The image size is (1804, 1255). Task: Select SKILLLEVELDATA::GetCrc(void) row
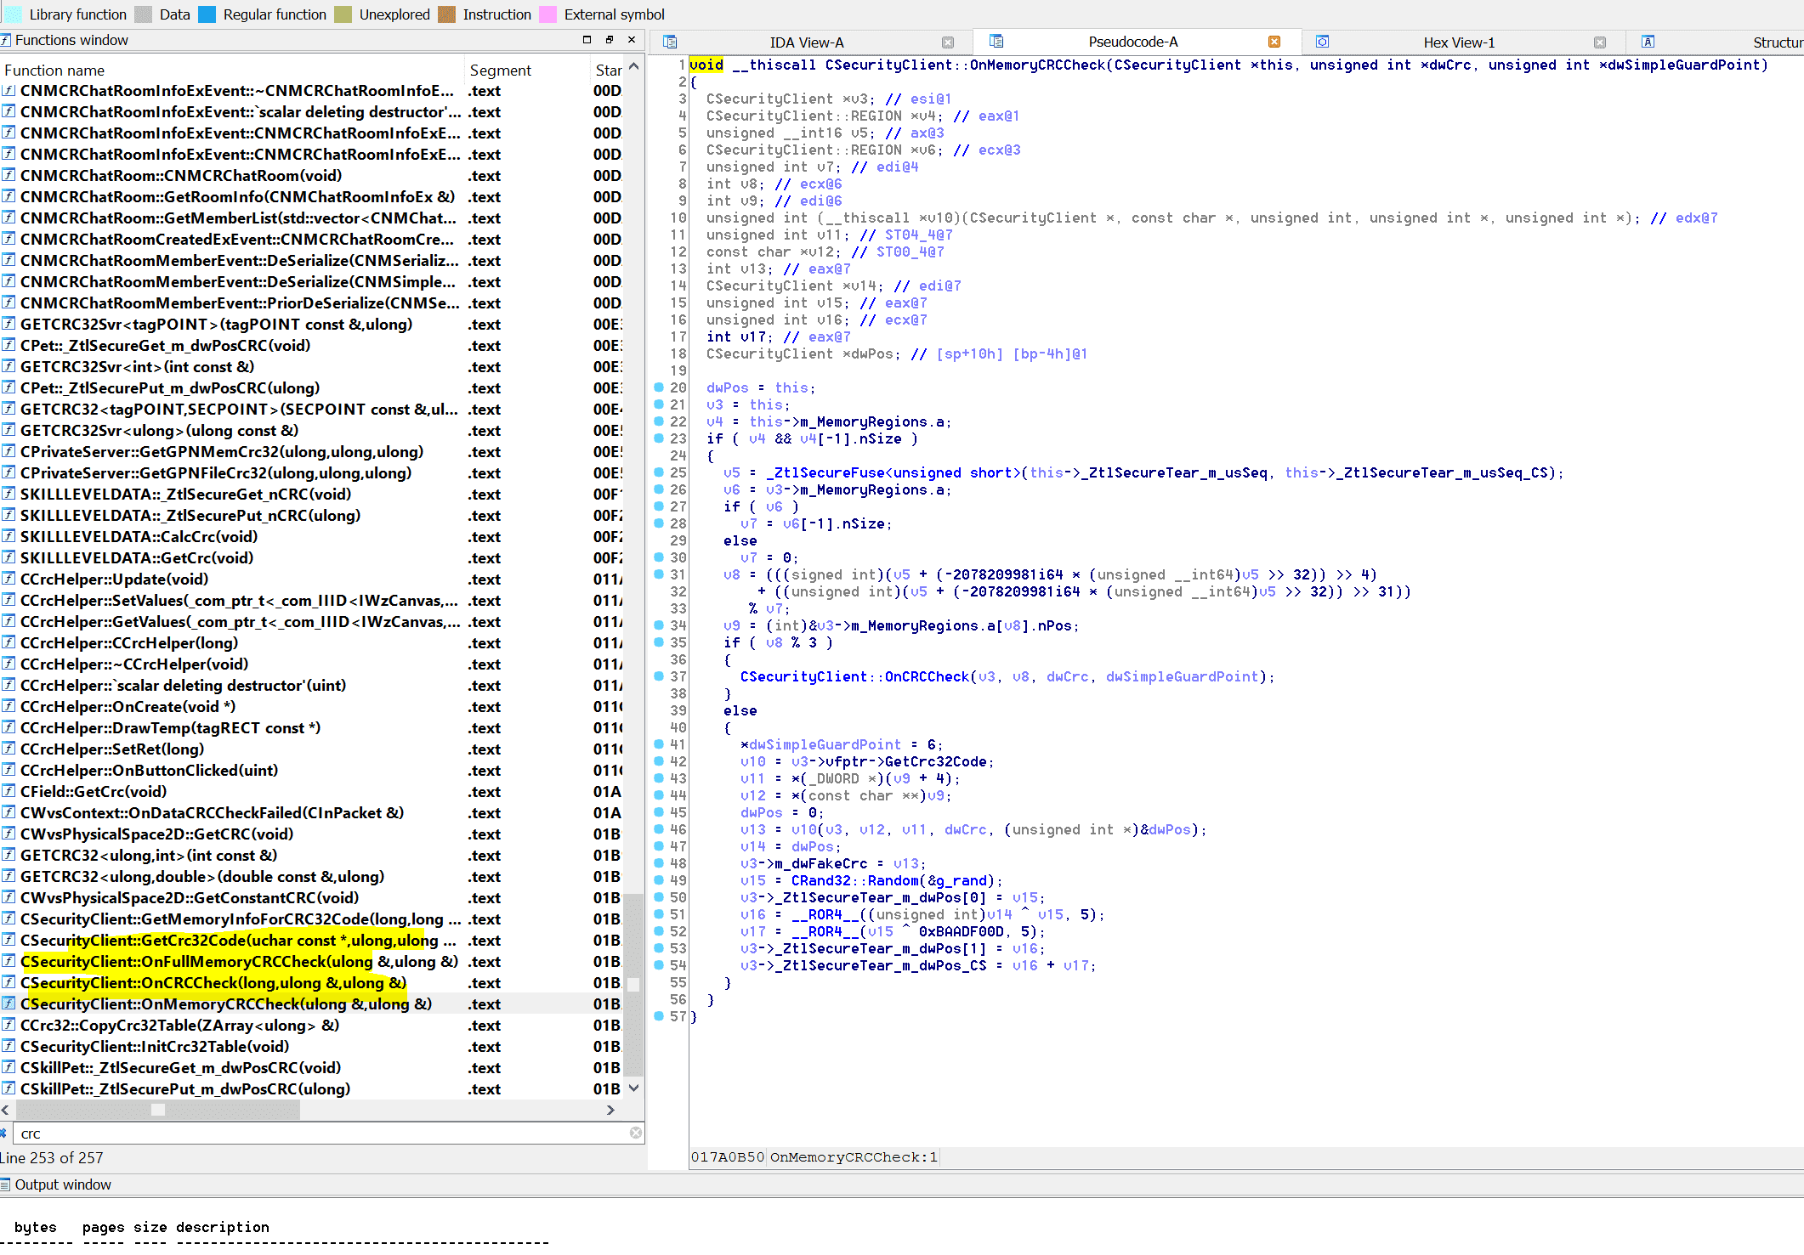click(x=311, y=557)
